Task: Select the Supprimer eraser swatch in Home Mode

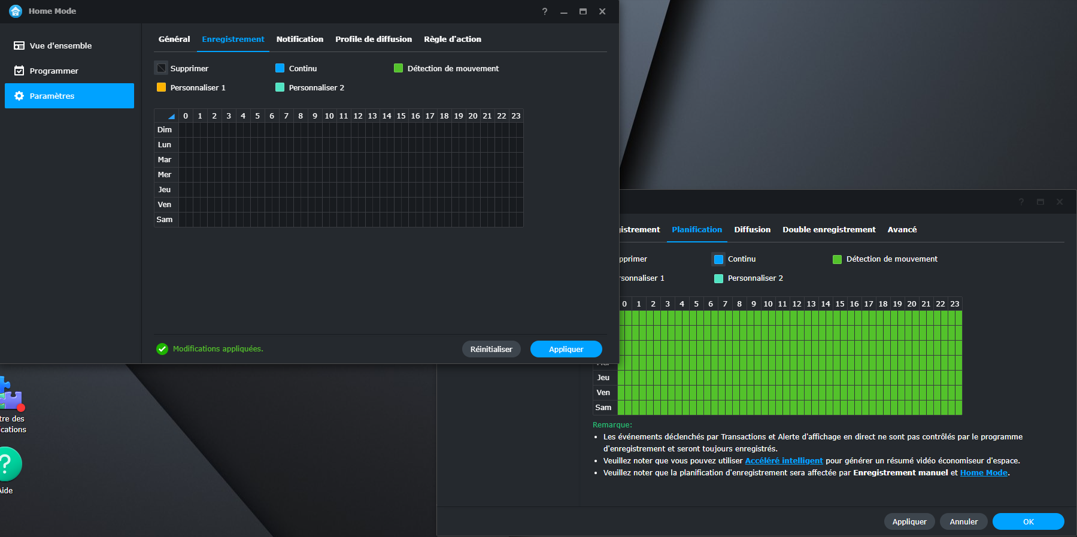Action: 161,68
